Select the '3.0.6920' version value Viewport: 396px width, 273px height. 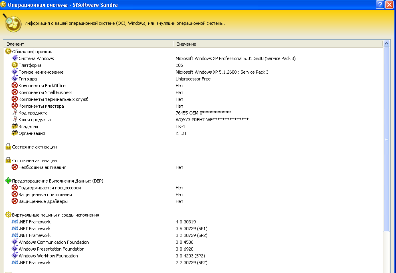pos(184,249)
